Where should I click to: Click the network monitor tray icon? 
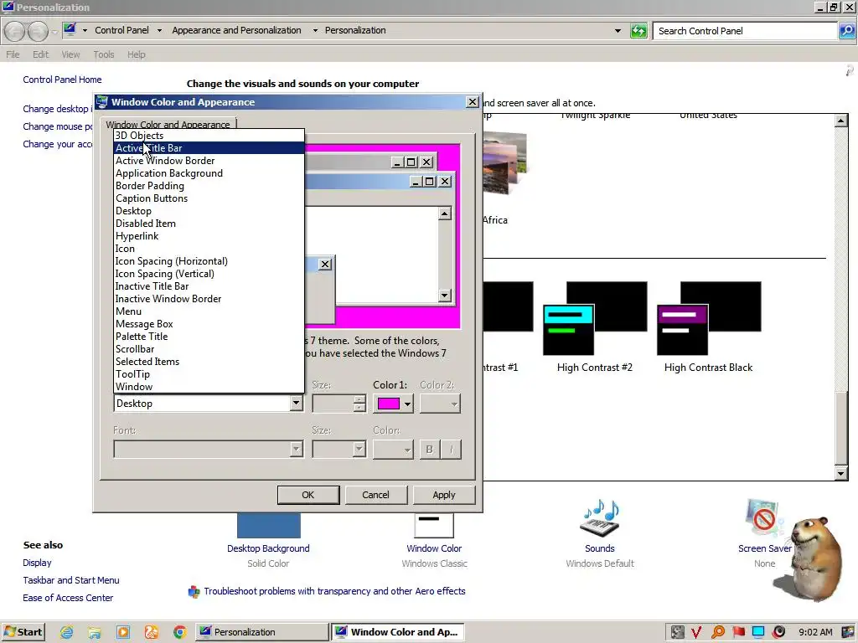tap(758, 632)
